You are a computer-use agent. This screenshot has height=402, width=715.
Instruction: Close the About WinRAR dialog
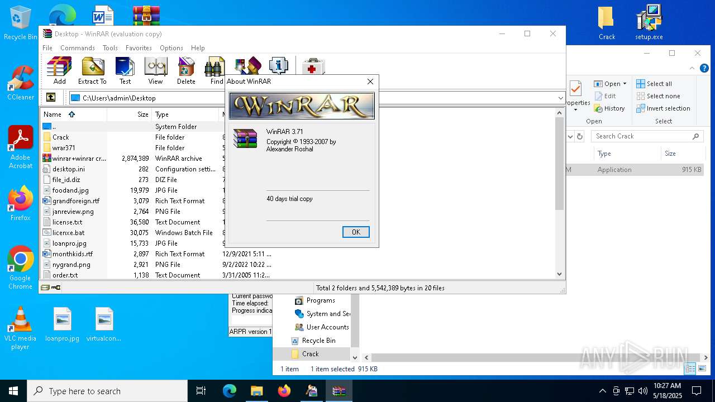pos(370,82)
